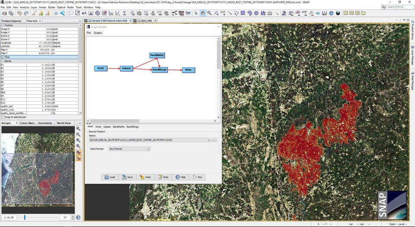Open the Histogram toolbar icon

click(91, 13)
